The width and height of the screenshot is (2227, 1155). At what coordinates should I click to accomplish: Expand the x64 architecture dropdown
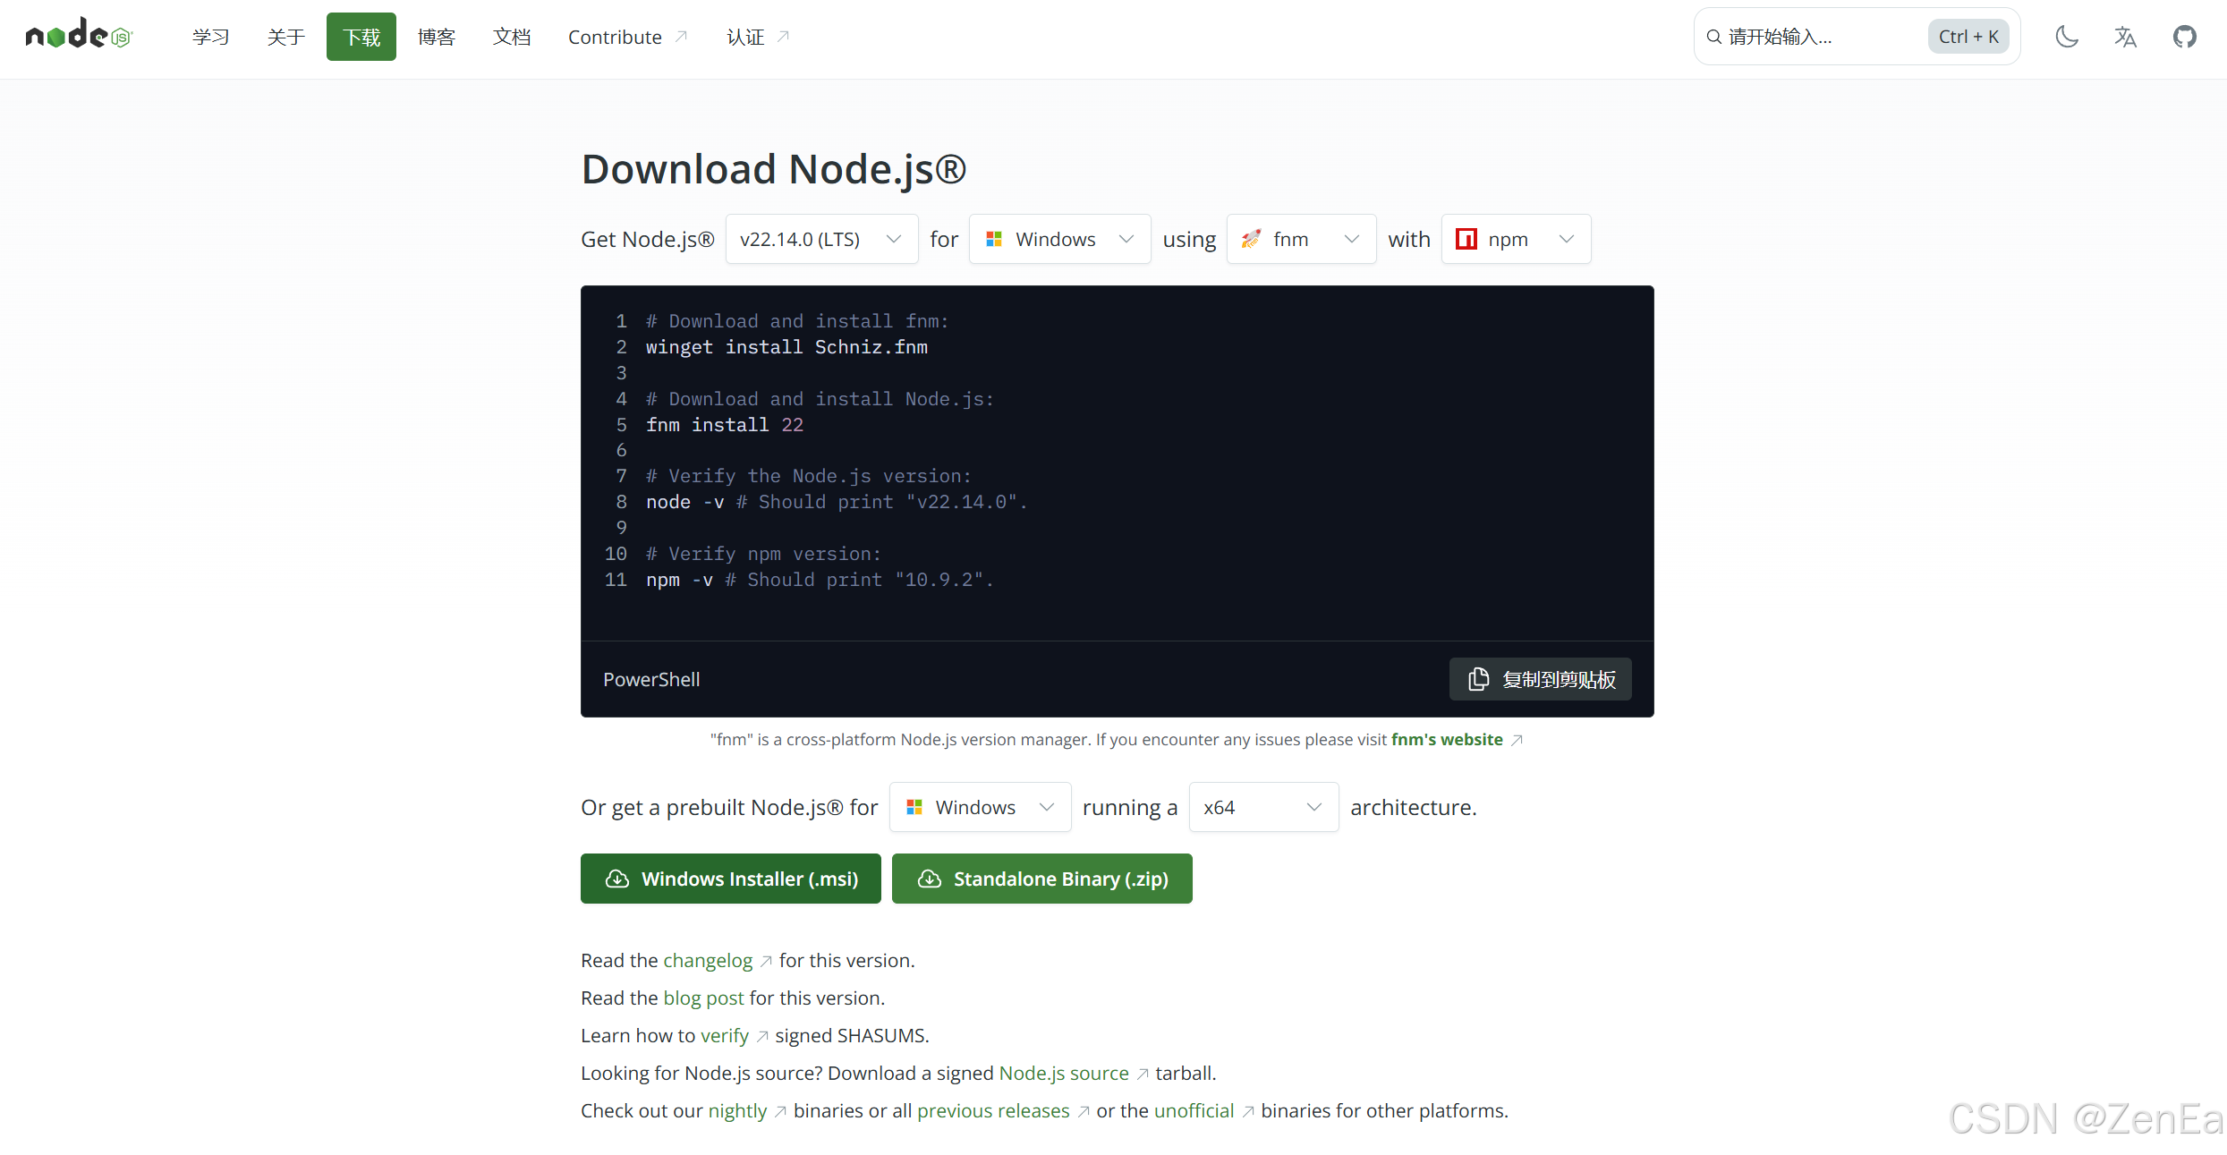(x=1262, y=807)
